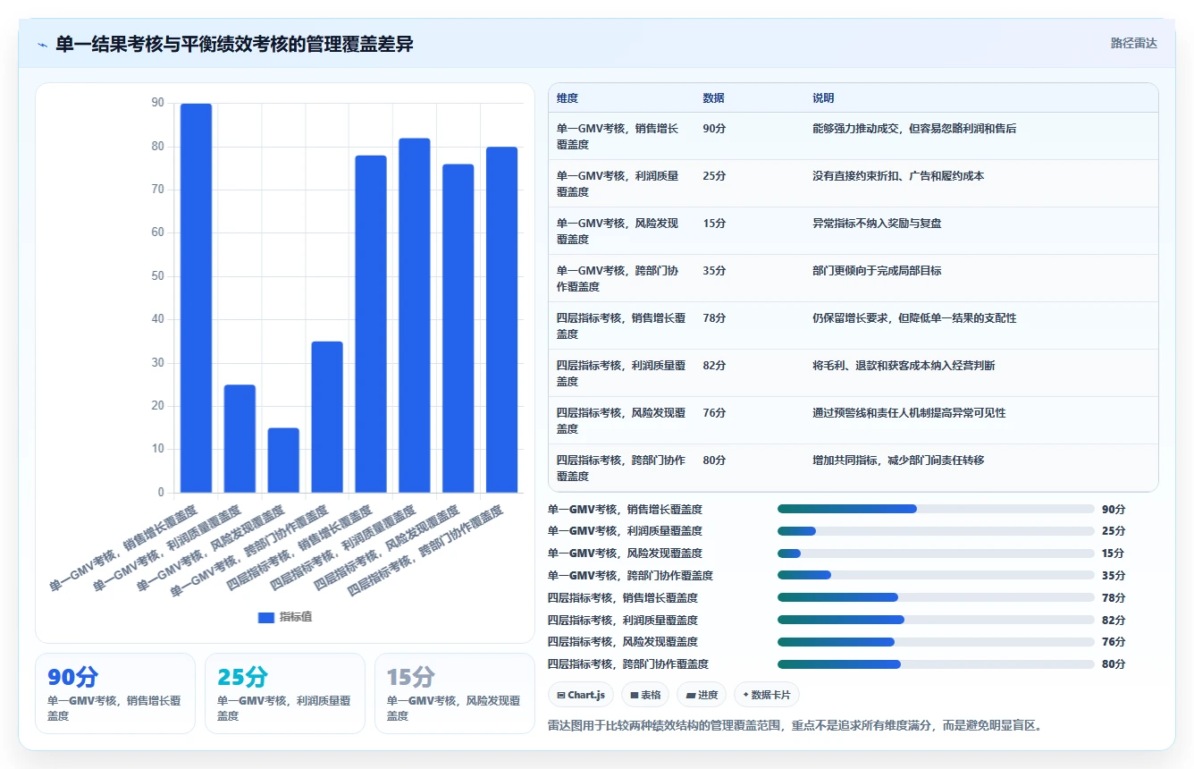
Task: Click progress bar for 四层指标考核，销售增长覆盖度
Action: coord(936,597)
